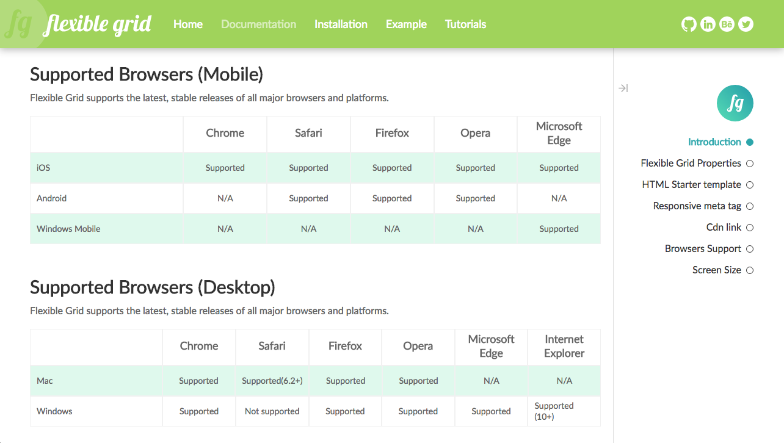The image size is (784, 443).
Task: Go to the Home menu item
Action: (188, 24)
